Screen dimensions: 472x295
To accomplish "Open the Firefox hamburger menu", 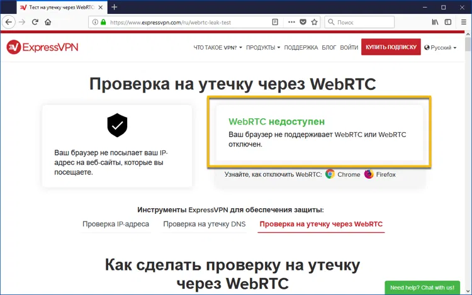I will pyautogui.click(x=464, y=22).
